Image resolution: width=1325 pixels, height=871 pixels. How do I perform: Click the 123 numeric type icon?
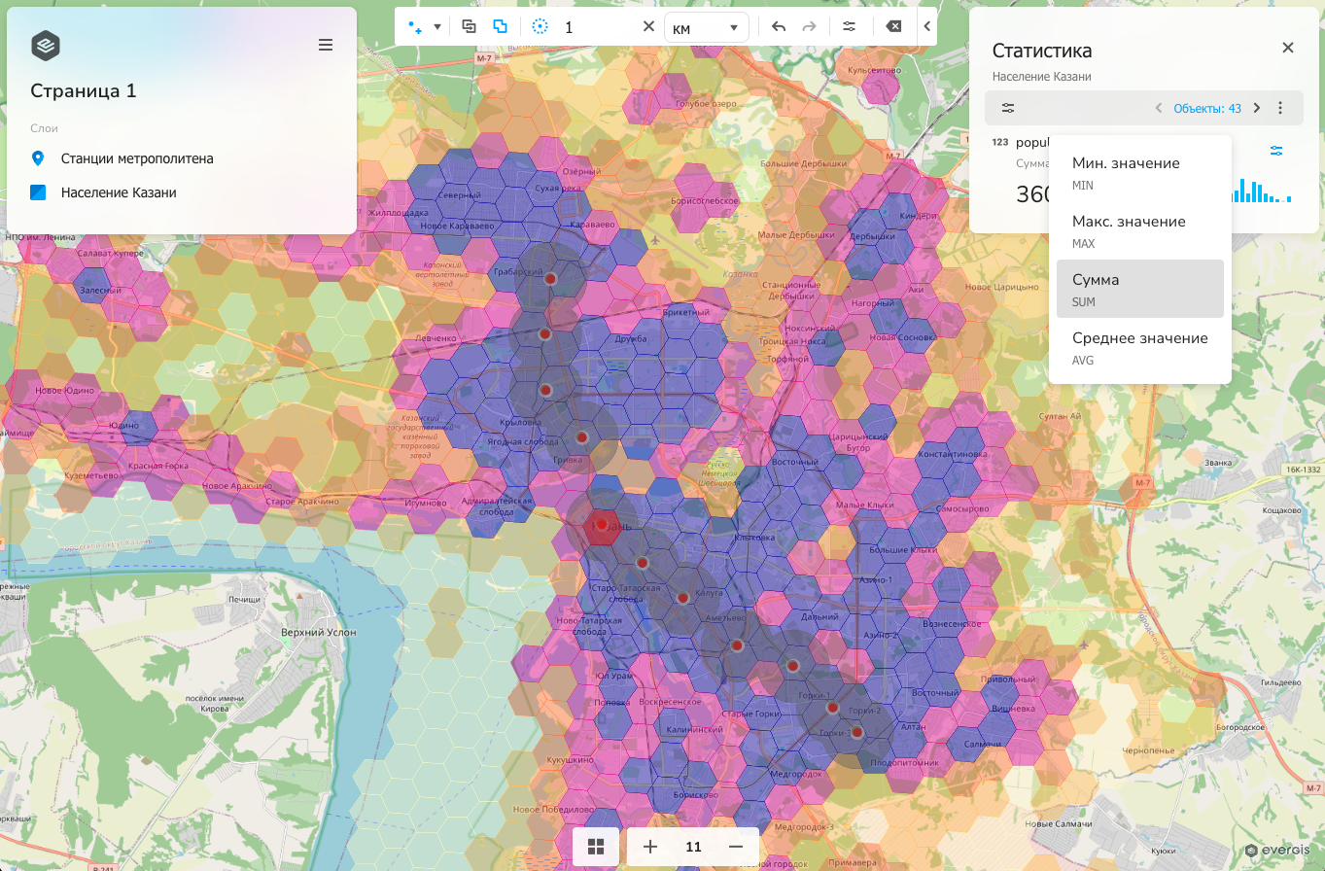999,142
